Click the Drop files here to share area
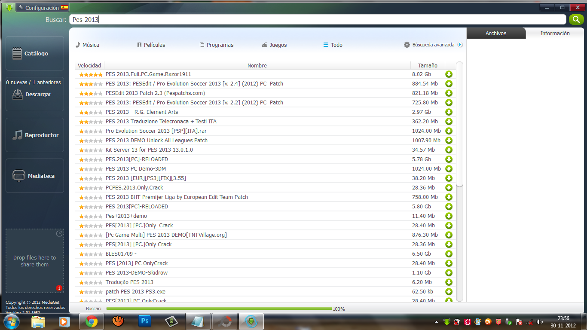The height and width of the screenshot is (330, 587). pyautogui.click(x=34, y=261)
